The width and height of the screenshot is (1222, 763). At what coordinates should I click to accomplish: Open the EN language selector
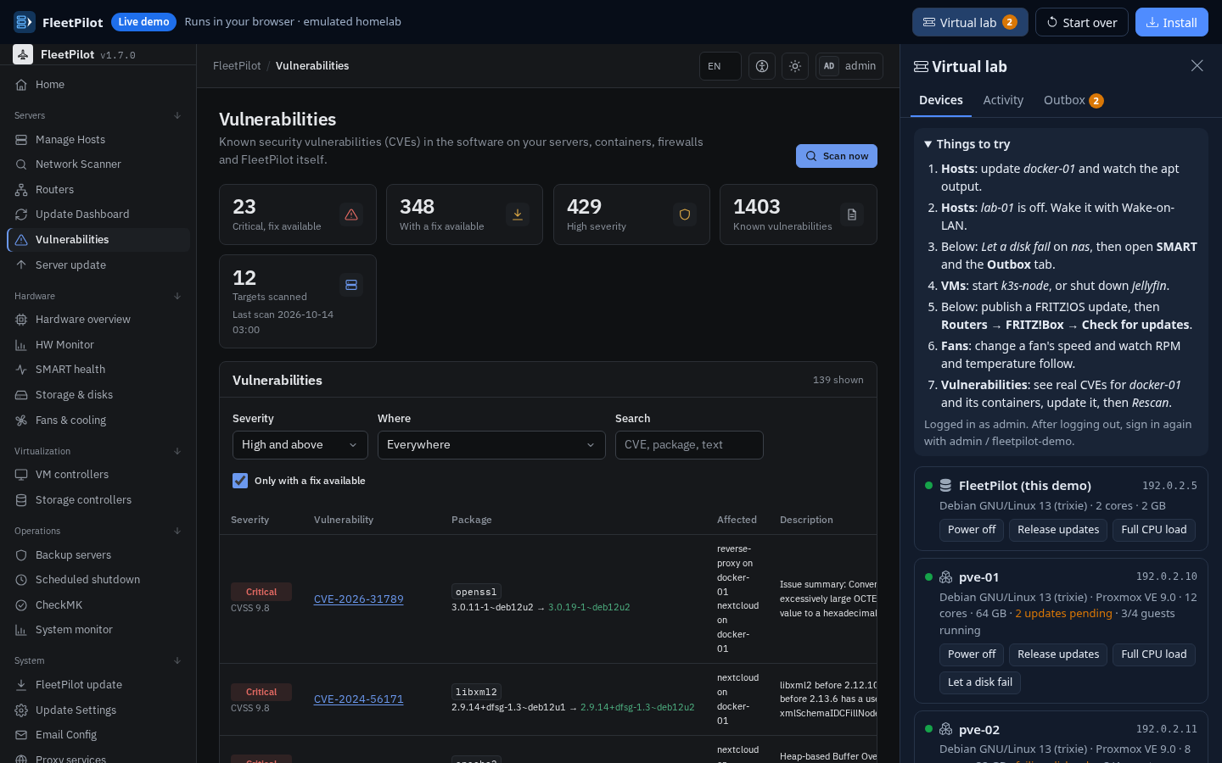[x=720, y=66]
